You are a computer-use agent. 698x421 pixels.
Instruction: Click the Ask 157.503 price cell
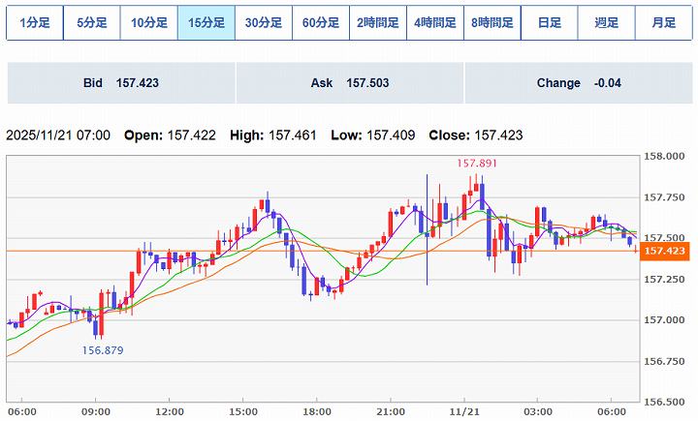tap(350, 83)
